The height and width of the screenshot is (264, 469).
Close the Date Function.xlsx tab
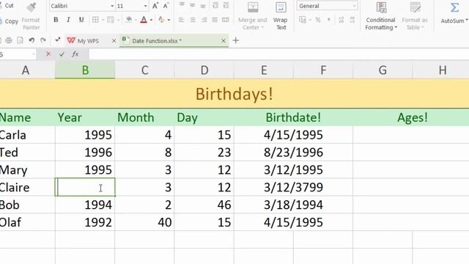(x=223, y=41)
